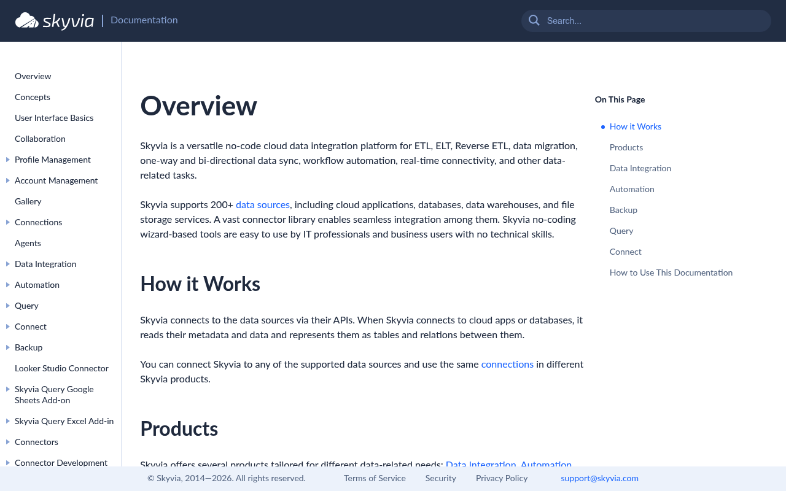Expand the Account Management section arrow

pos(8,180)
